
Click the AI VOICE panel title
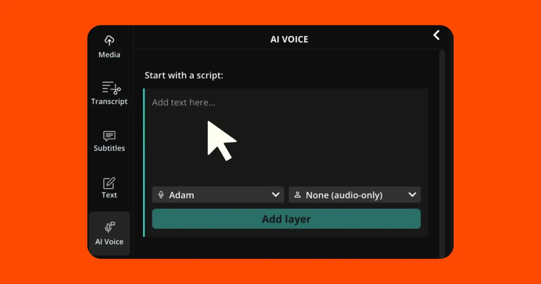tap(289, 39)
